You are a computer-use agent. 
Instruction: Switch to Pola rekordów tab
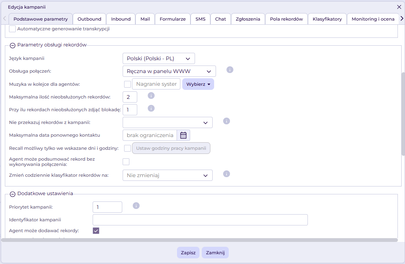point(286,19)
